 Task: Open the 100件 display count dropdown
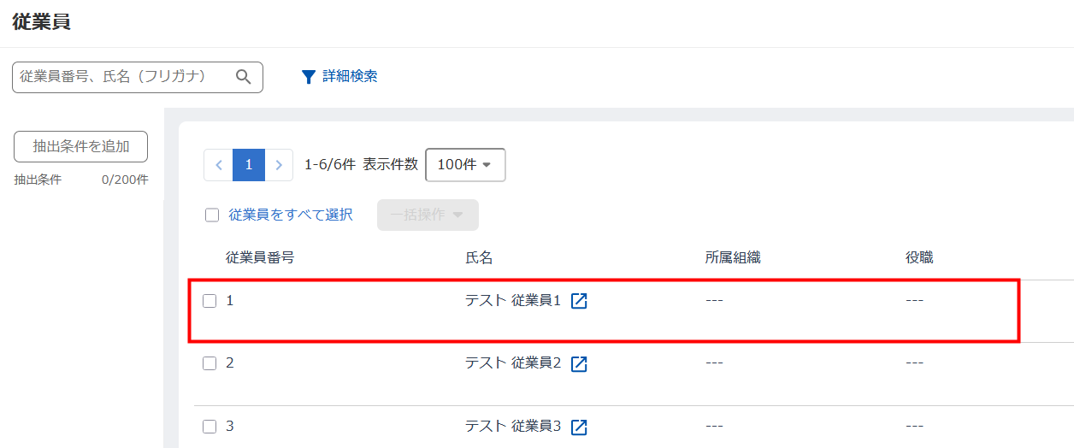[465, 165]
